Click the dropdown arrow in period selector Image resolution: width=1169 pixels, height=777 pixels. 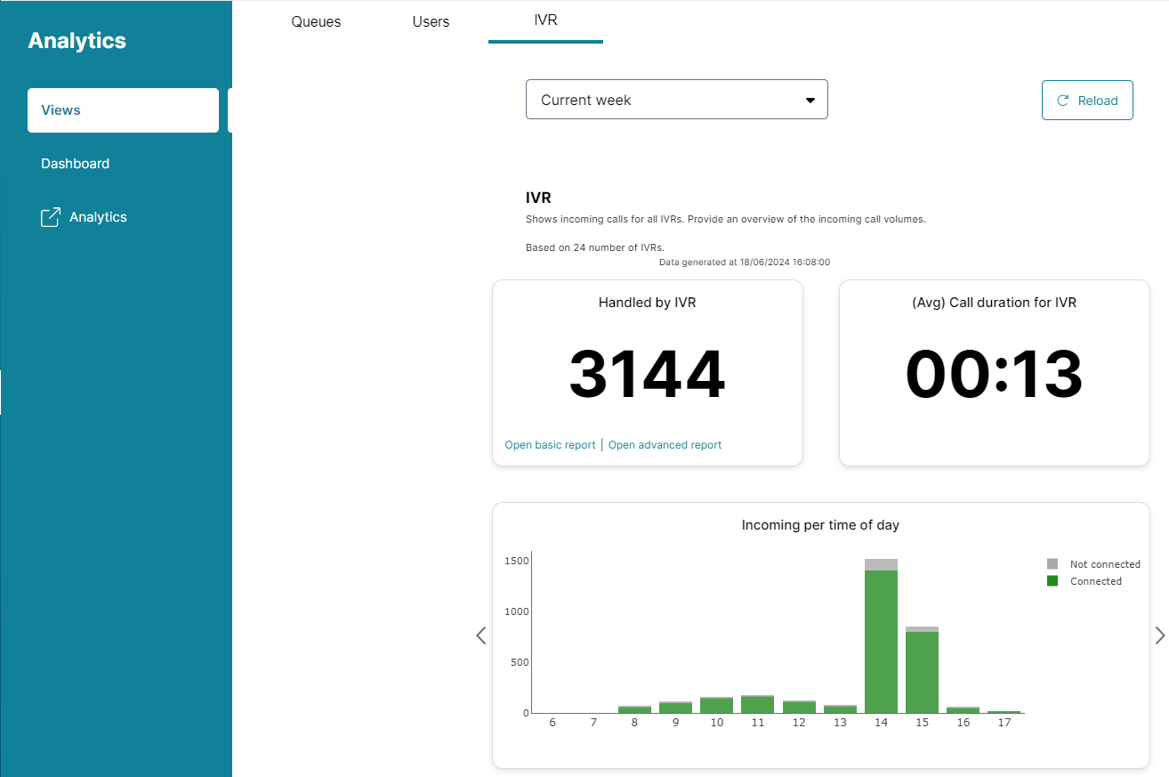pos(810,101)
